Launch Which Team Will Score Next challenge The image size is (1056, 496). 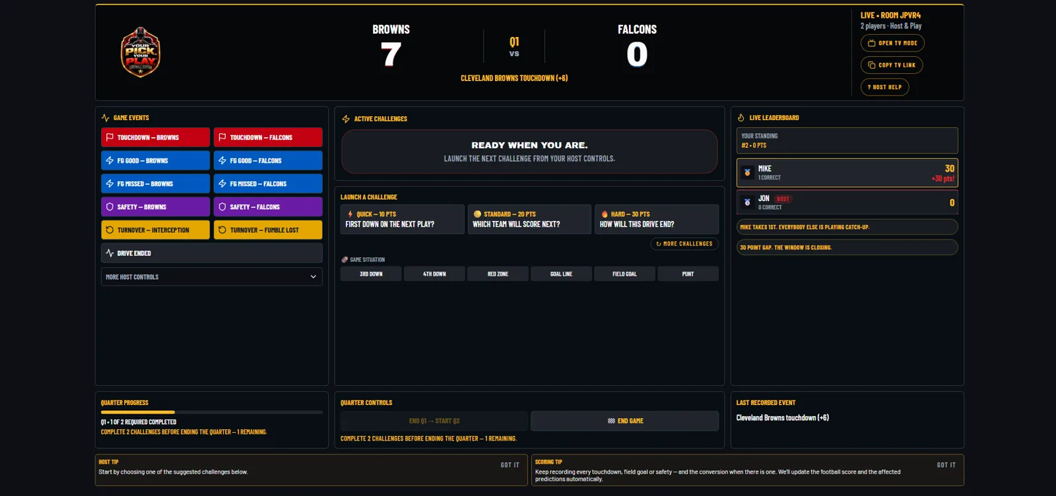pyautogui.click(x=529, y=219)
